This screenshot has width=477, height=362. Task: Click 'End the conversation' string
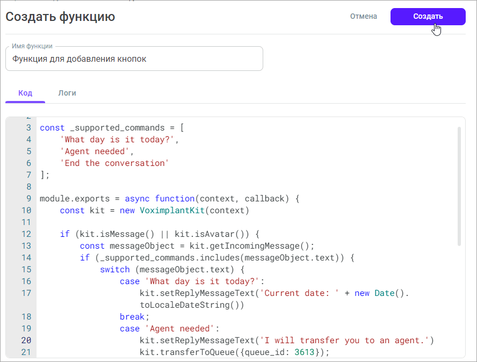point(114,163)
